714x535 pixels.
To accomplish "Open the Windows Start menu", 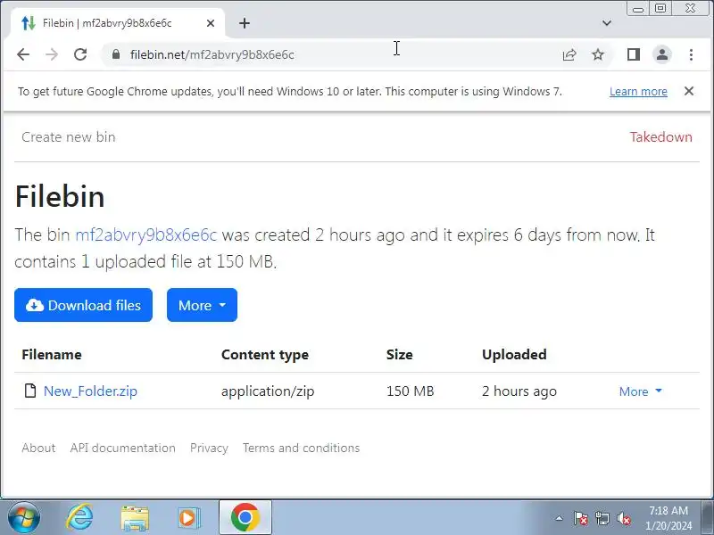I will 23,518.
